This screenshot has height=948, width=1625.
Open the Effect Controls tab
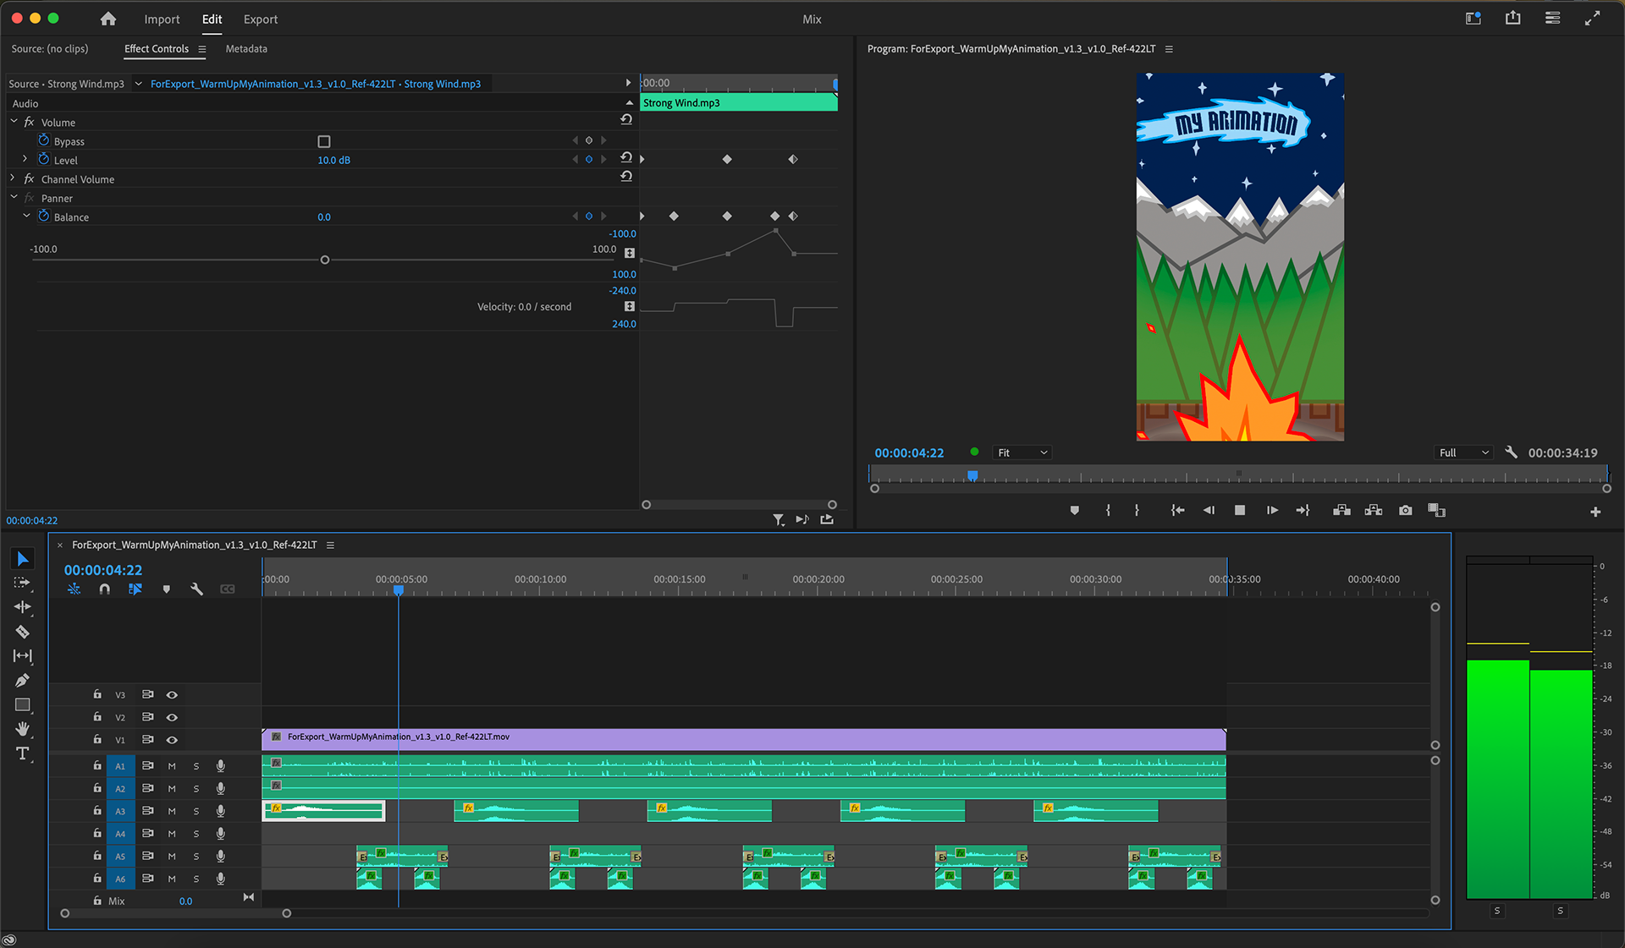pyautogui.click(x=157, y=49)
